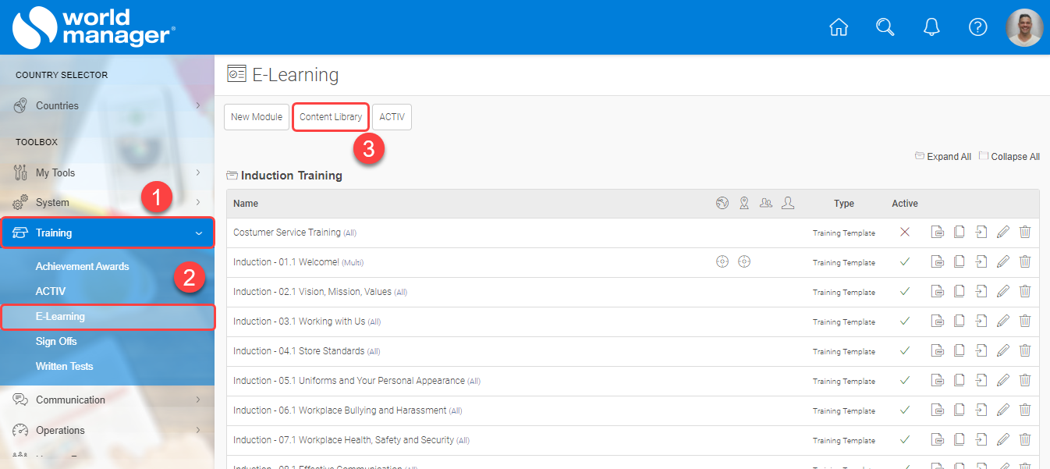This screenshot has height=469, width=1050.
Task: Edit the Costumer Service Training module
Action: [x=1003, y=232]
